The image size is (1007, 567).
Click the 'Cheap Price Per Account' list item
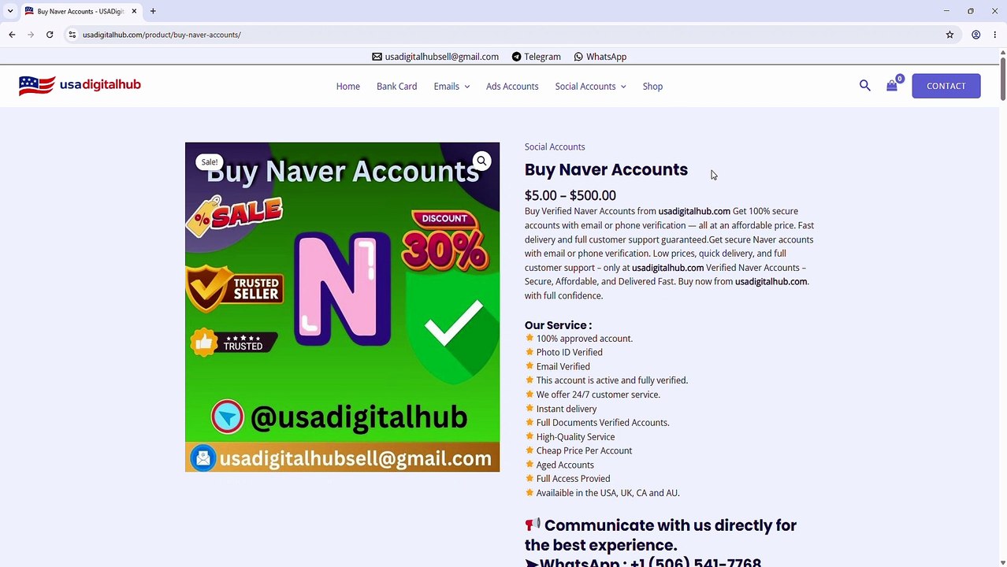click(584, 451)
